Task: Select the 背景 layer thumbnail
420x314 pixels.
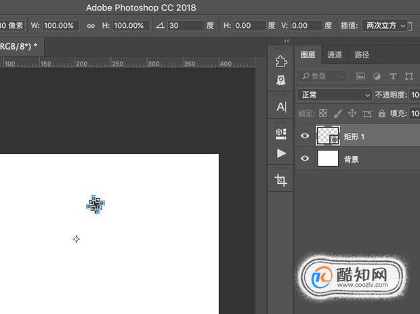Action: [x=328, y=159]
